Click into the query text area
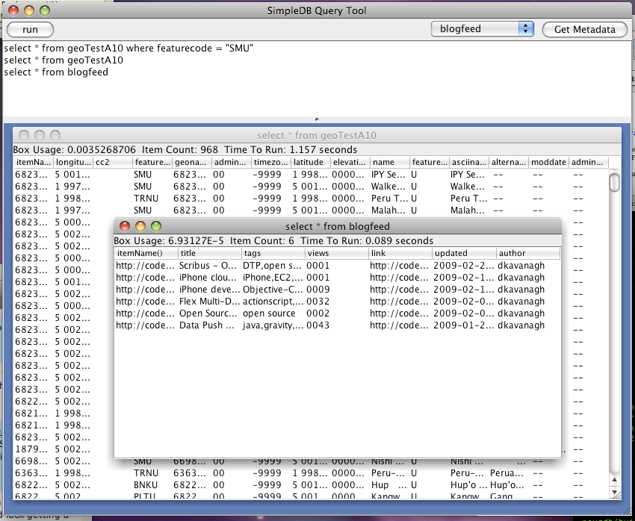635x521 pixels. pos(317,78)
